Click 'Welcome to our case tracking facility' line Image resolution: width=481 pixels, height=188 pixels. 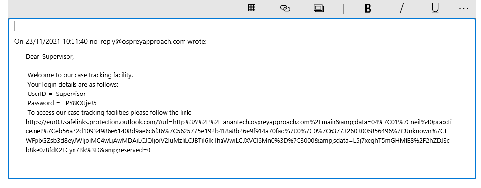[80, 75]
